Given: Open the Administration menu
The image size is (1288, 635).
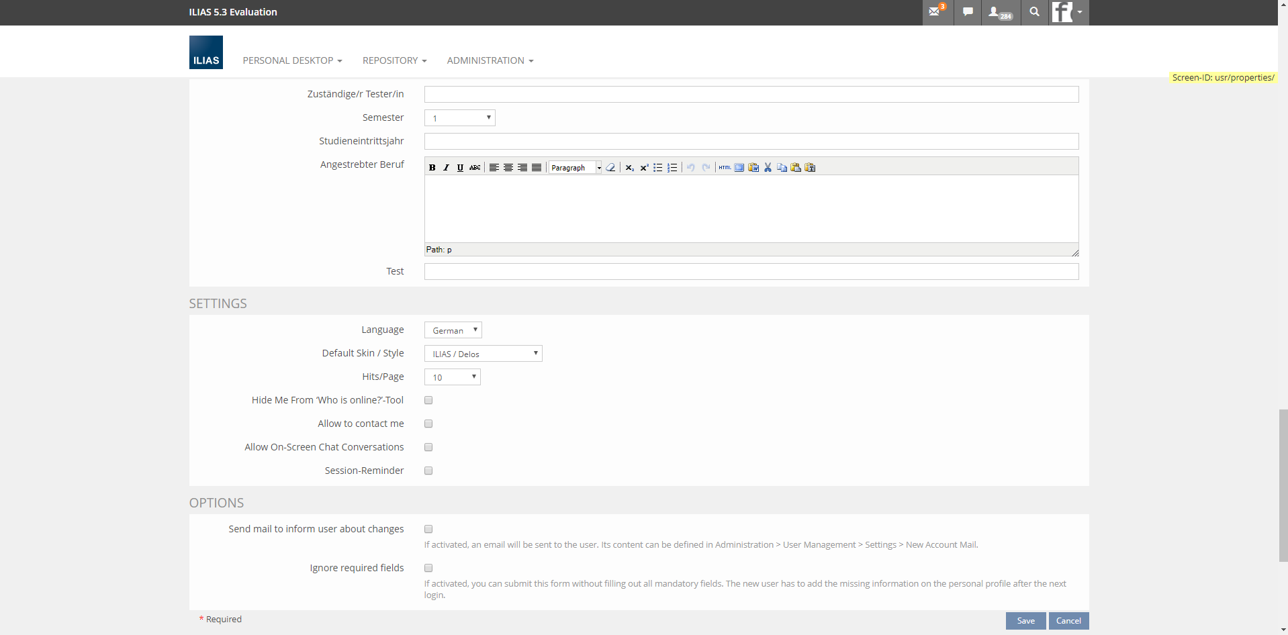Looking at the screenshot, I should tap(490, 60).
